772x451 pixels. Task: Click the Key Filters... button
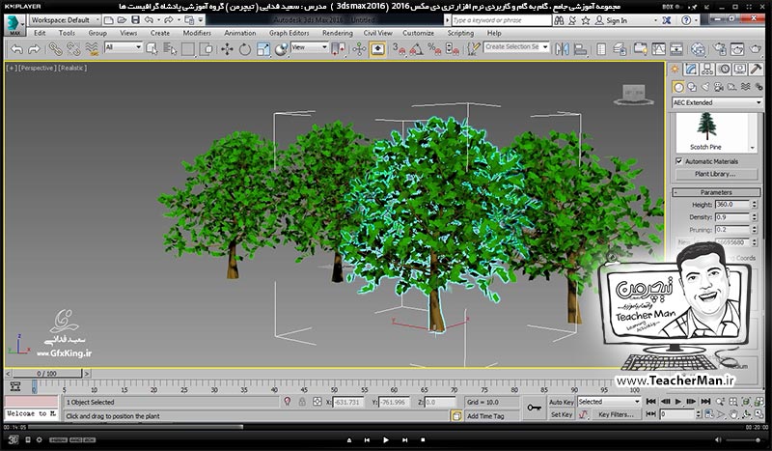tap(616, 414)
